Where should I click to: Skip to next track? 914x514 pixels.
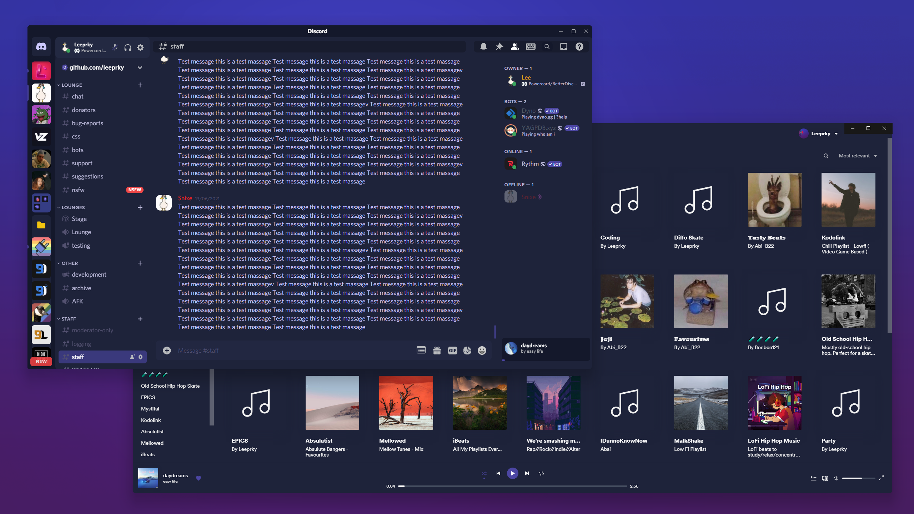527,473
